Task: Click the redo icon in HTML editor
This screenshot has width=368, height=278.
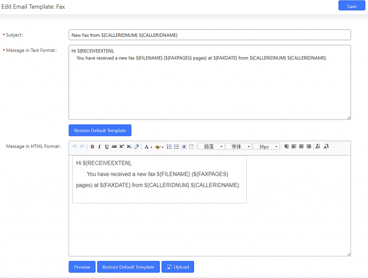Action: click(82, 146)
